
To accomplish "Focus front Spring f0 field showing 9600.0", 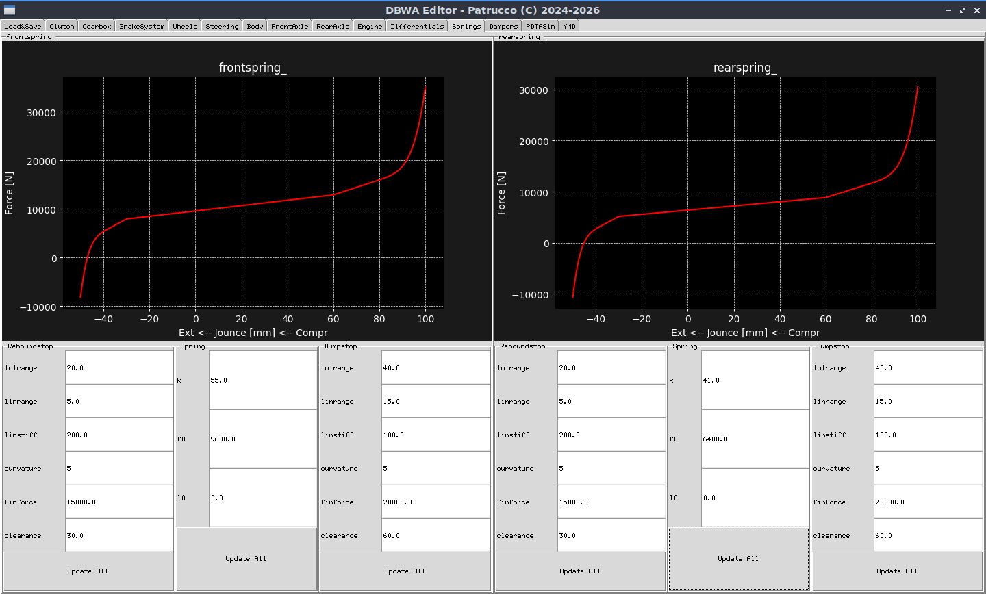I will (263, 439).
